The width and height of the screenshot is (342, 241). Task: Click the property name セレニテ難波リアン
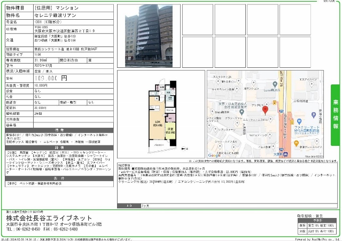point(55,15)
